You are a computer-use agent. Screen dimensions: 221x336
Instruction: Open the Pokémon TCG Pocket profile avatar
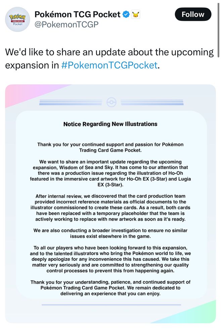click(17, 19)
